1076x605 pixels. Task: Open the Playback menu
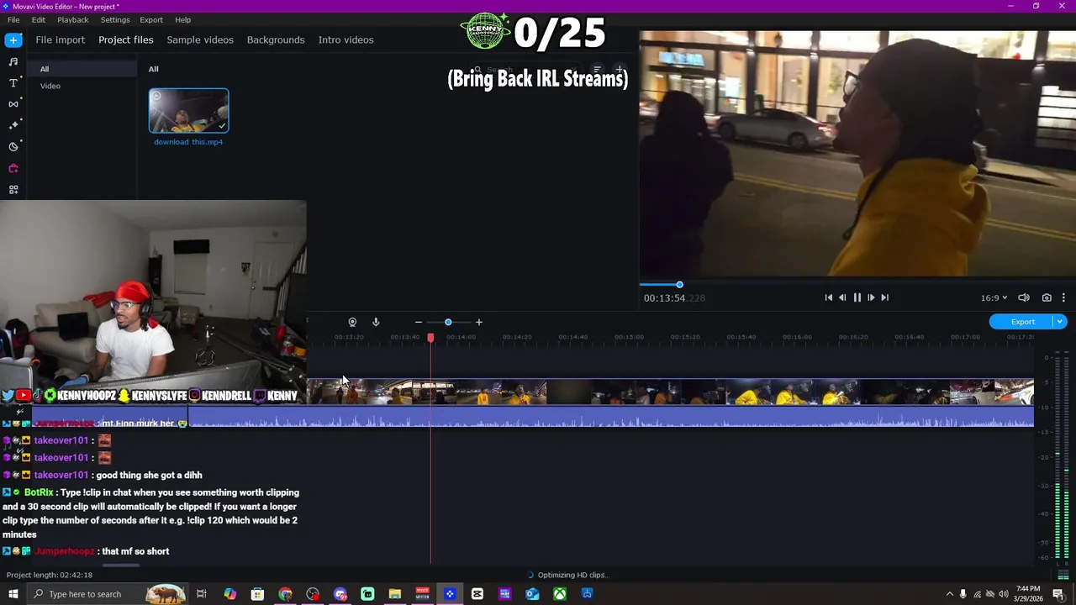(x=73, y=19)
